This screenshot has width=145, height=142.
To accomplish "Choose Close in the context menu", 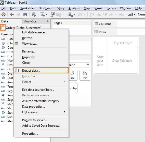I will [41, 63].
